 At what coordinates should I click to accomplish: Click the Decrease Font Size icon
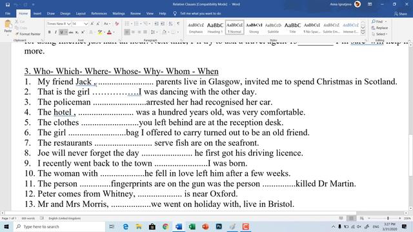pyautogui.click(x=97, y=24)
